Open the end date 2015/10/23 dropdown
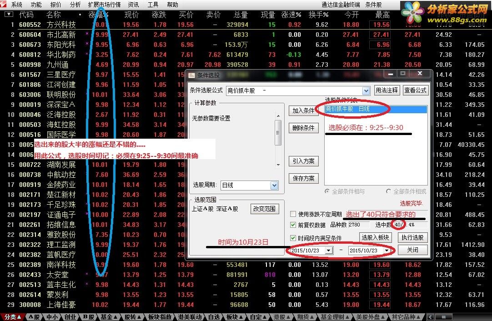 point(387,251)
